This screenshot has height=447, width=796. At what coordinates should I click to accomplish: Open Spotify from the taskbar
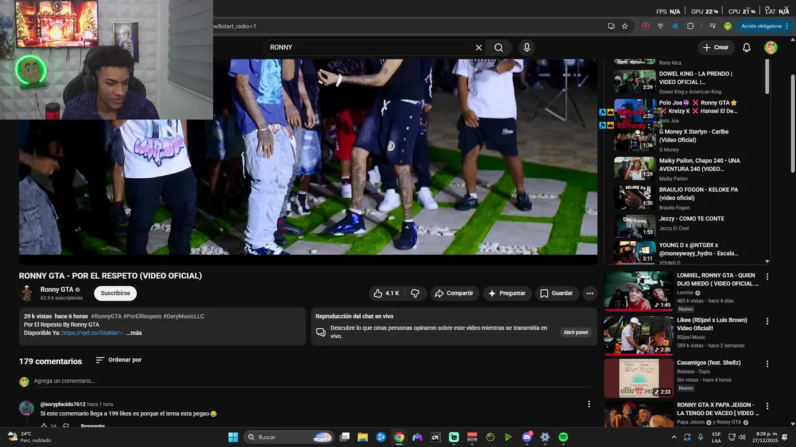coord(563,437)
